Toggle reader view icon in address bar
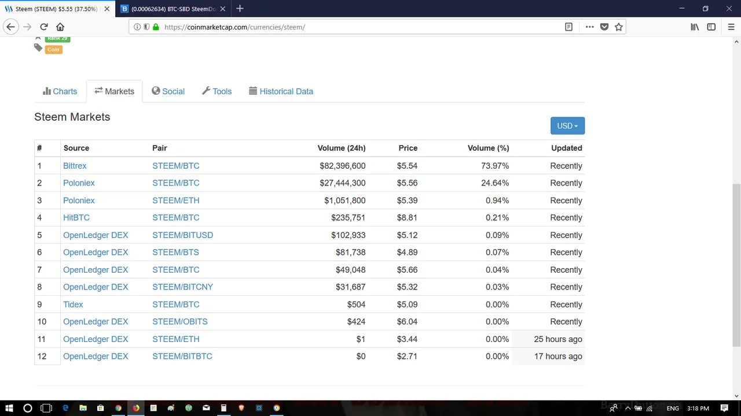The width and height of the screenshot is (741, 416). click(x=569, y=27)
